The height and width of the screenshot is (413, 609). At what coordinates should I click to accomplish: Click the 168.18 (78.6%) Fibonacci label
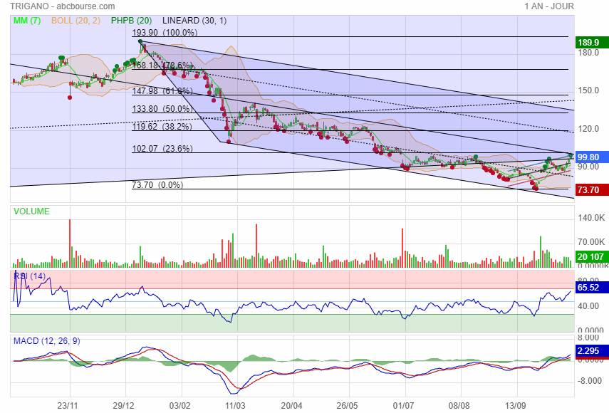[x=162, y=66]
